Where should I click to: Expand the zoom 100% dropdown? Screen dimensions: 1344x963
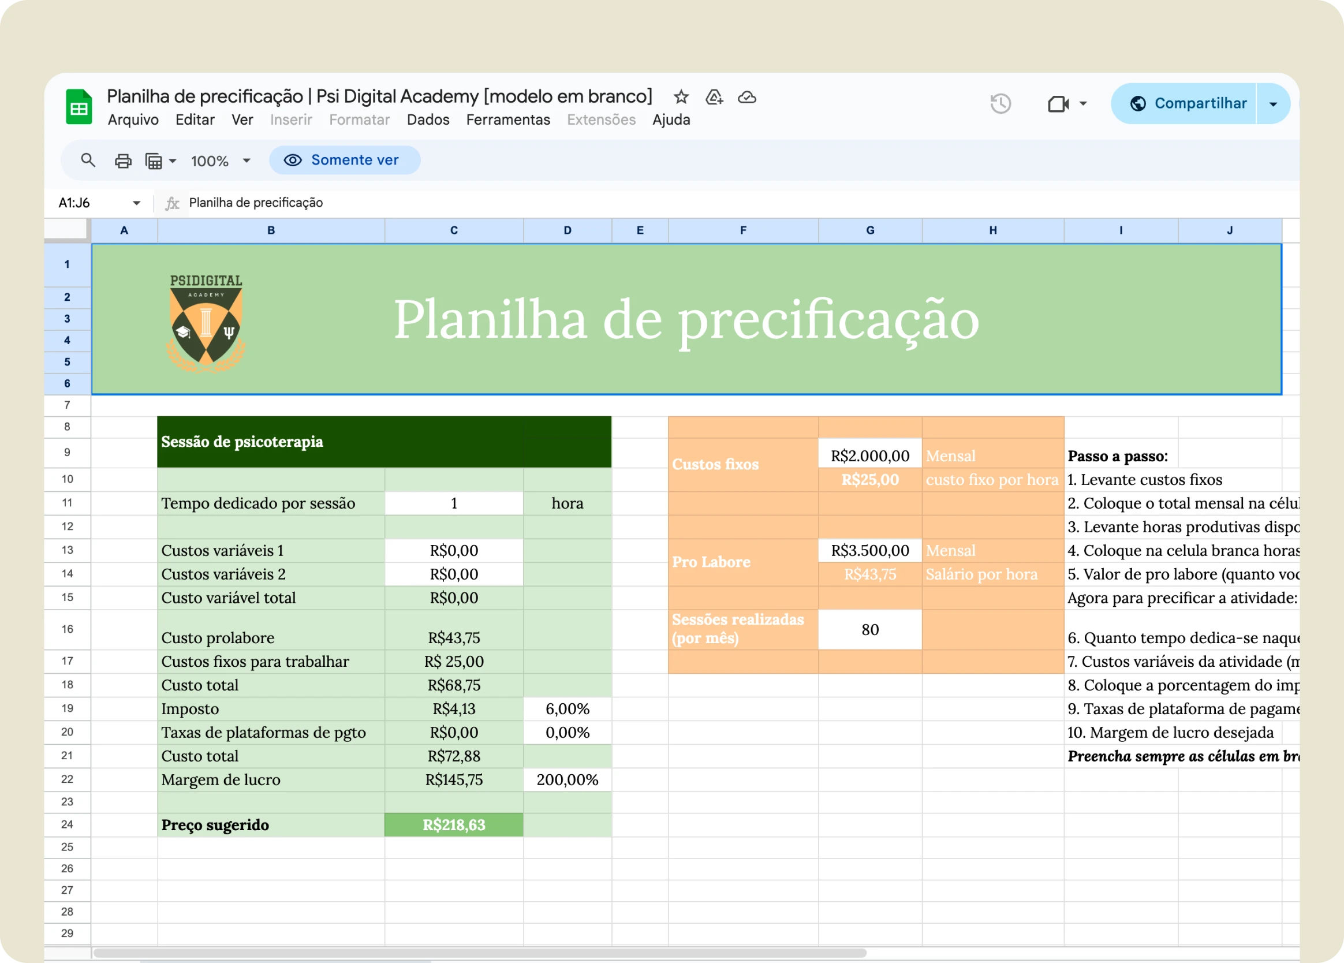pos(221,160)
